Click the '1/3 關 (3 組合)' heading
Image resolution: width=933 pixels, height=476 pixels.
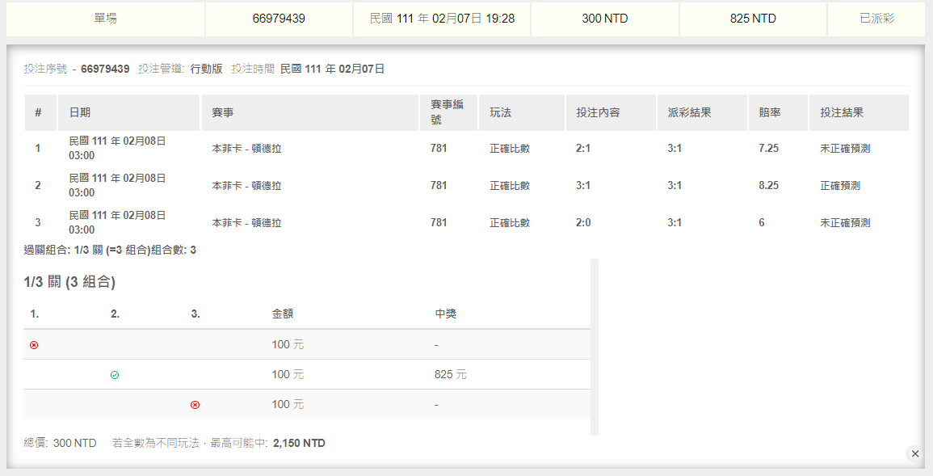point(69,282)
